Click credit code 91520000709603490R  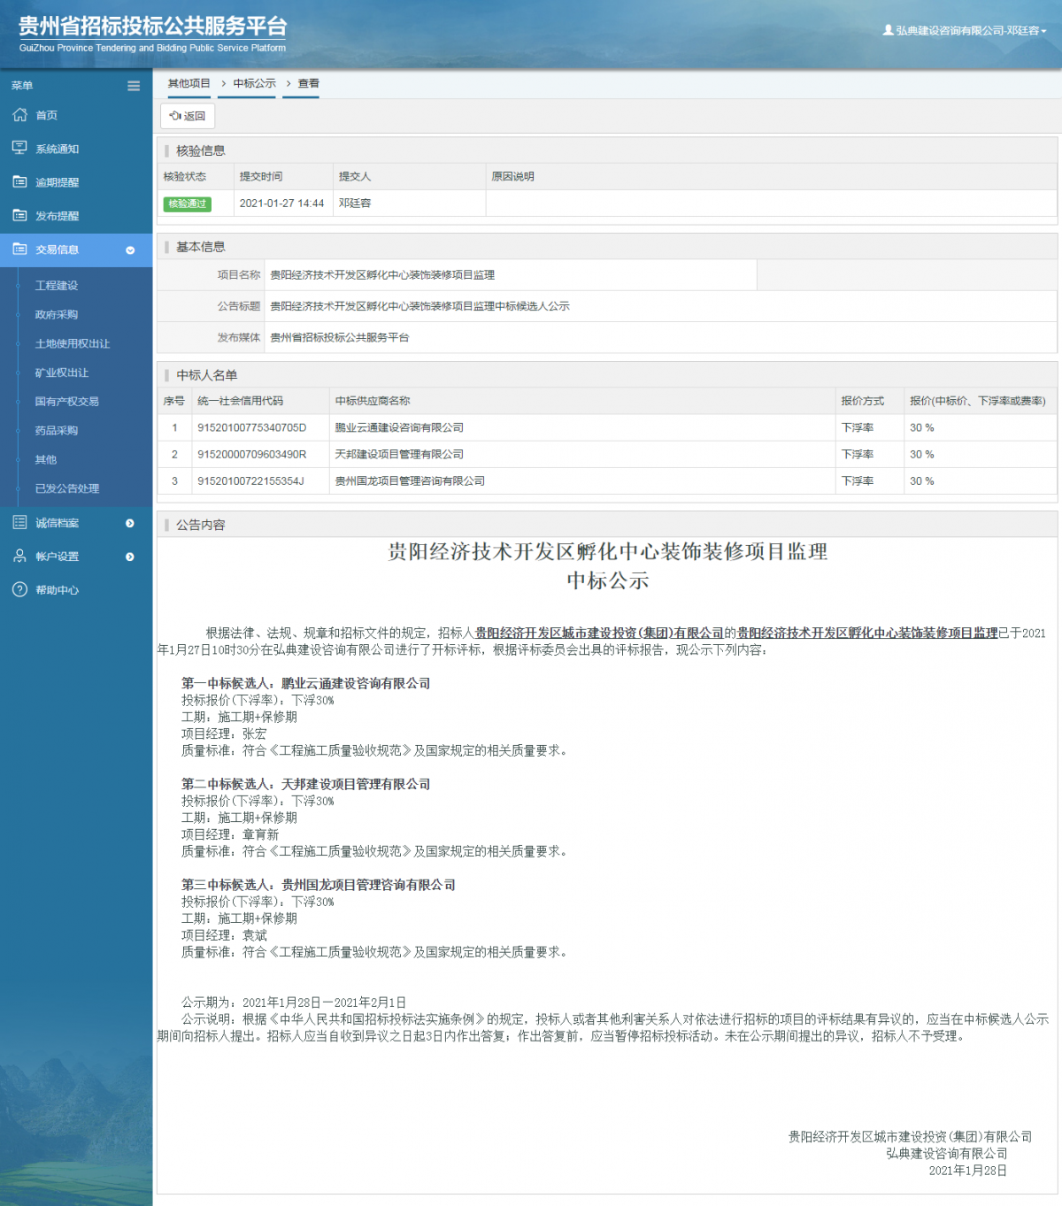(x=252, y=455)
